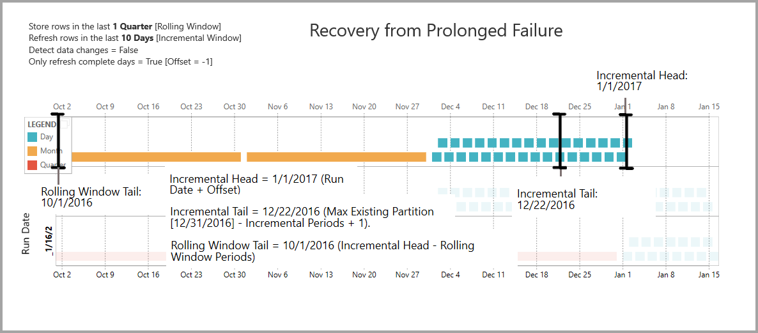Image resolution: width=758 pixels, height=333 pixels.
Task: Click the 'Incremental Tail: 12/22/2016' callout label
Action: pos(557,199)
